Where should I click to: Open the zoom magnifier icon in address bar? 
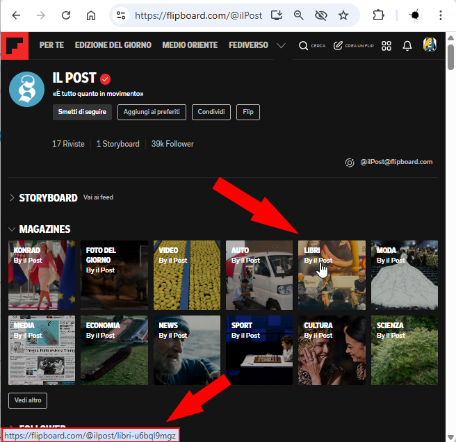(x=299, y=15)
